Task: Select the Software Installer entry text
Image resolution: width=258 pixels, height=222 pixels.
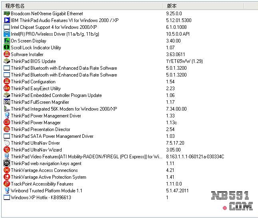Action: point(27,54)
